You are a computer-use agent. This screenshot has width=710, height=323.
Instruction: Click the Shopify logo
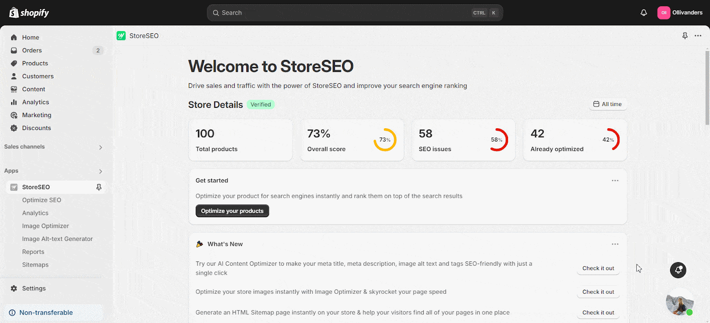(x=29, y=12)
